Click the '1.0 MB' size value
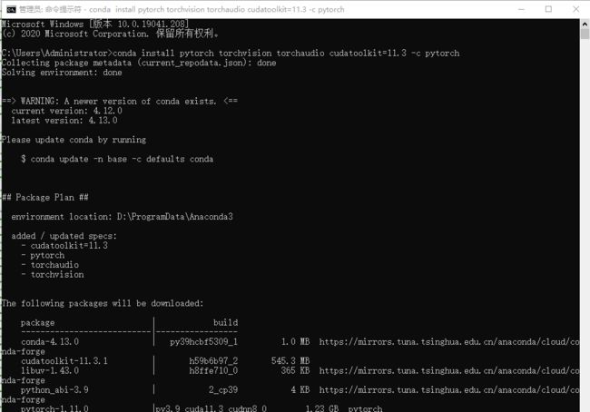The image size is (590, 412). (x=295, y=342)
